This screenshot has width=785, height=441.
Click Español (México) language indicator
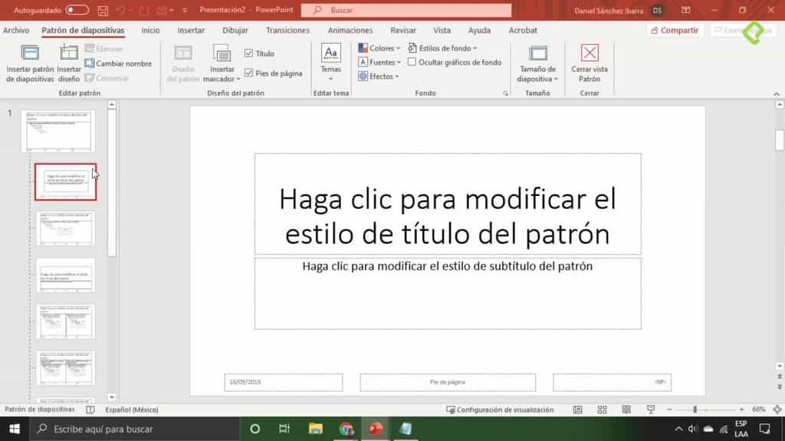132,410
